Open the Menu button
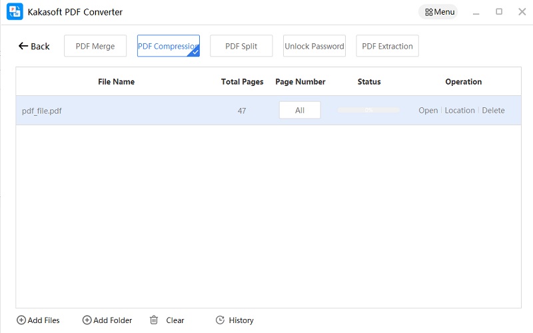Image resolution: width=533 pixels, height=333 pixels. point(438,12)
